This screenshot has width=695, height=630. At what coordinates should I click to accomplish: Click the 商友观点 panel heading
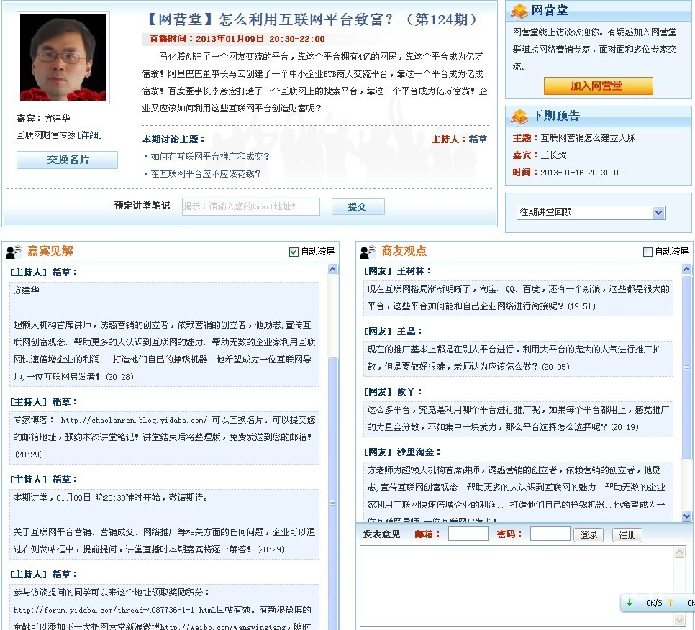[x=404, y=251]
